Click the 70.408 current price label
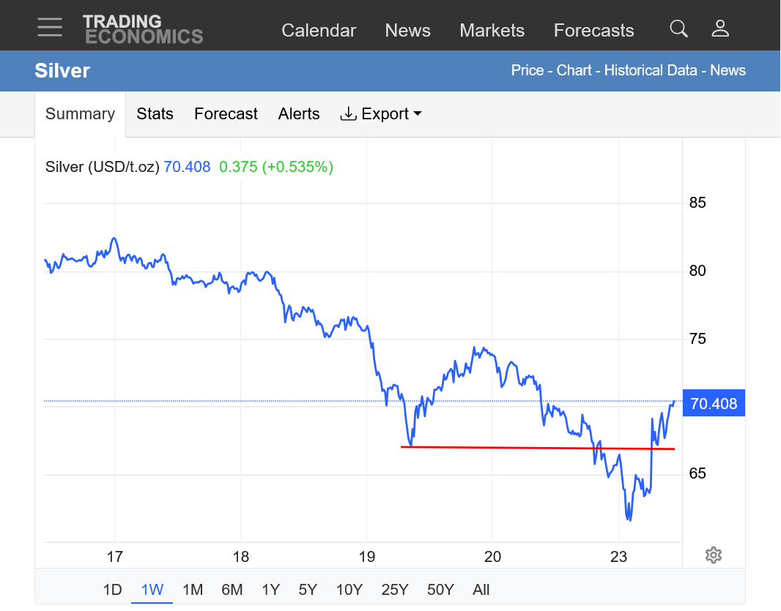Viewport: 781px width, 611px height. coord(714,403)
